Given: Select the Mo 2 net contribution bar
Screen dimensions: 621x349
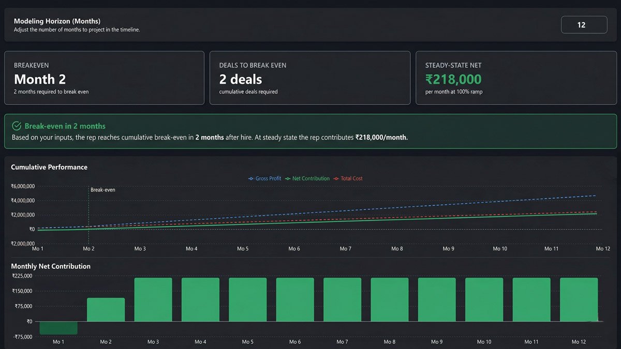Looking at the screenshot, I should pyautogui.click(x=106, y=310).
